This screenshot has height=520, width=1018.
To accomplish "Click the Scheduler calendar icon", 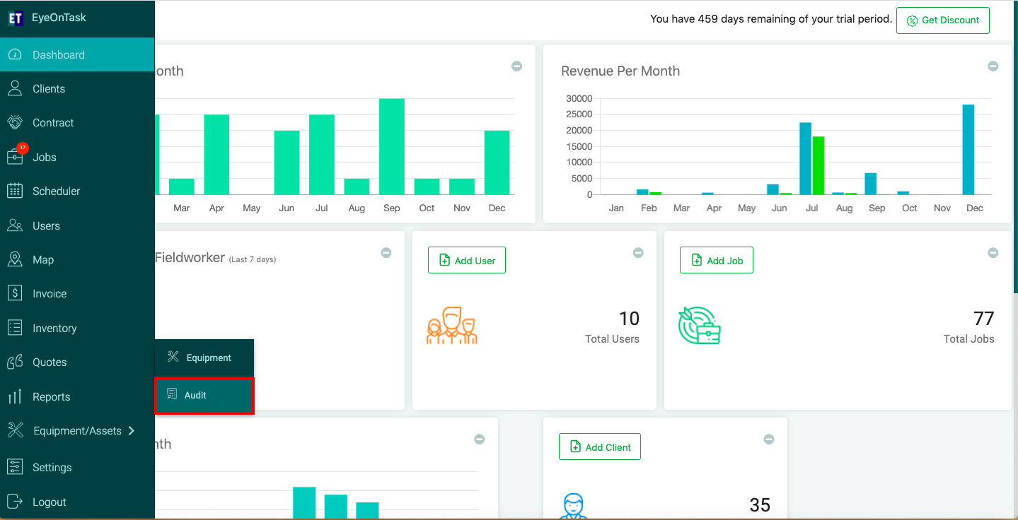I will pyautogui.click(x=15, y=191).
